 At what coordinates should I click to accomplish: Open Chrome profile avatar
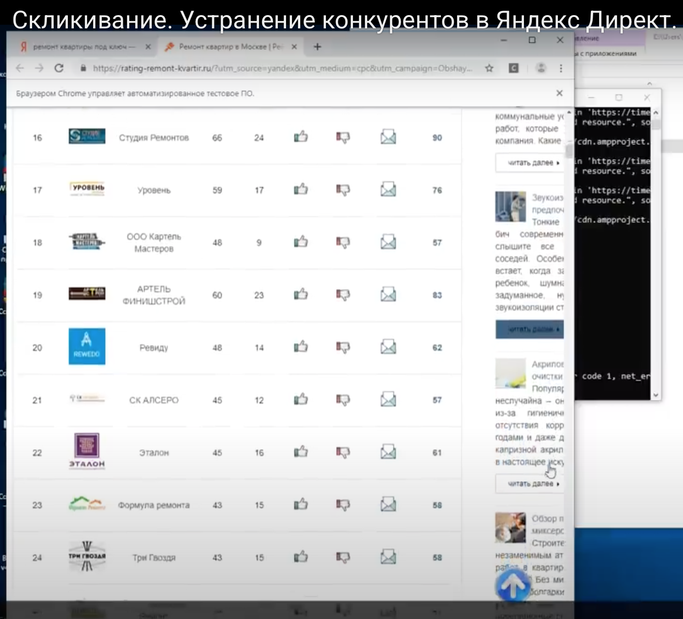(x=541, y=68)
